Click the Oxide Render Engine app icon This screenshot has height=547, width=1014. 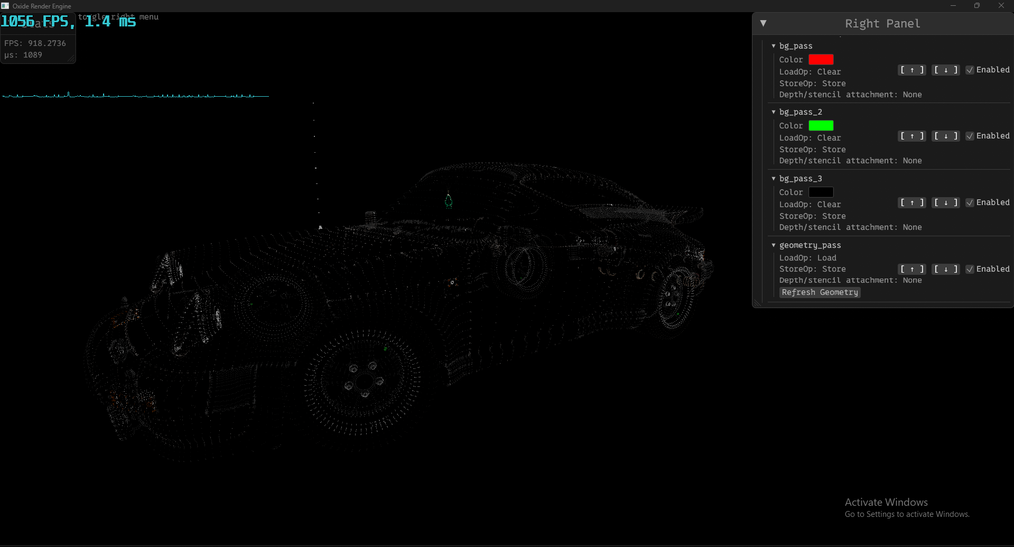[5, 6]
